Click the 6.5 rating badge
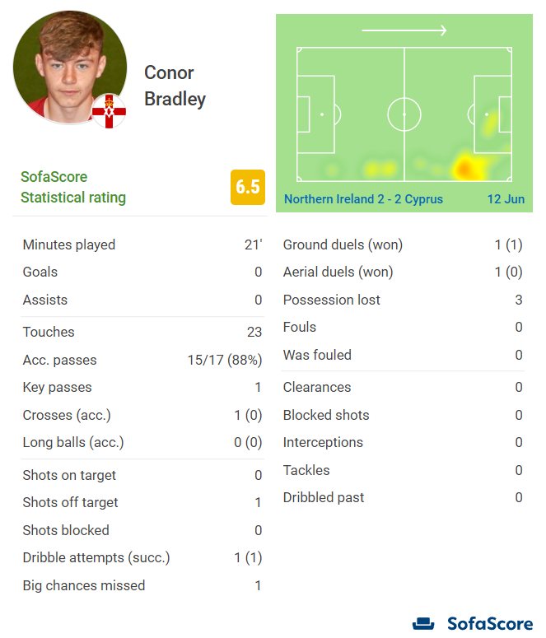The image size is (546, 638). pos(248,187)
